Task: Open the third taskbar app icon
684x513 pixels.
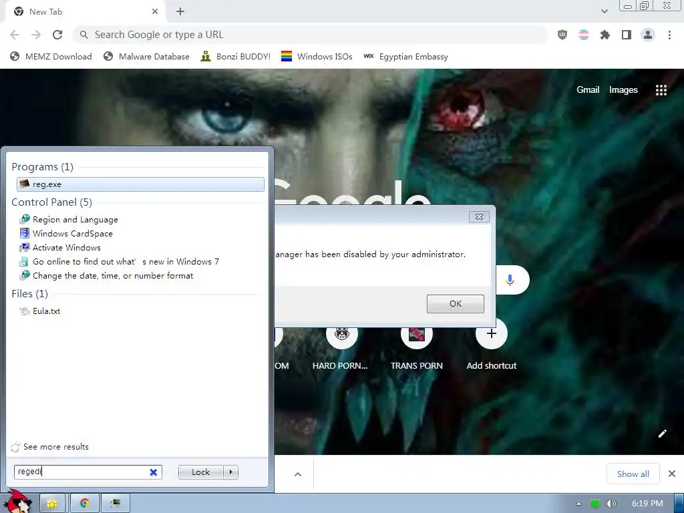Action: tap(115, 504)
